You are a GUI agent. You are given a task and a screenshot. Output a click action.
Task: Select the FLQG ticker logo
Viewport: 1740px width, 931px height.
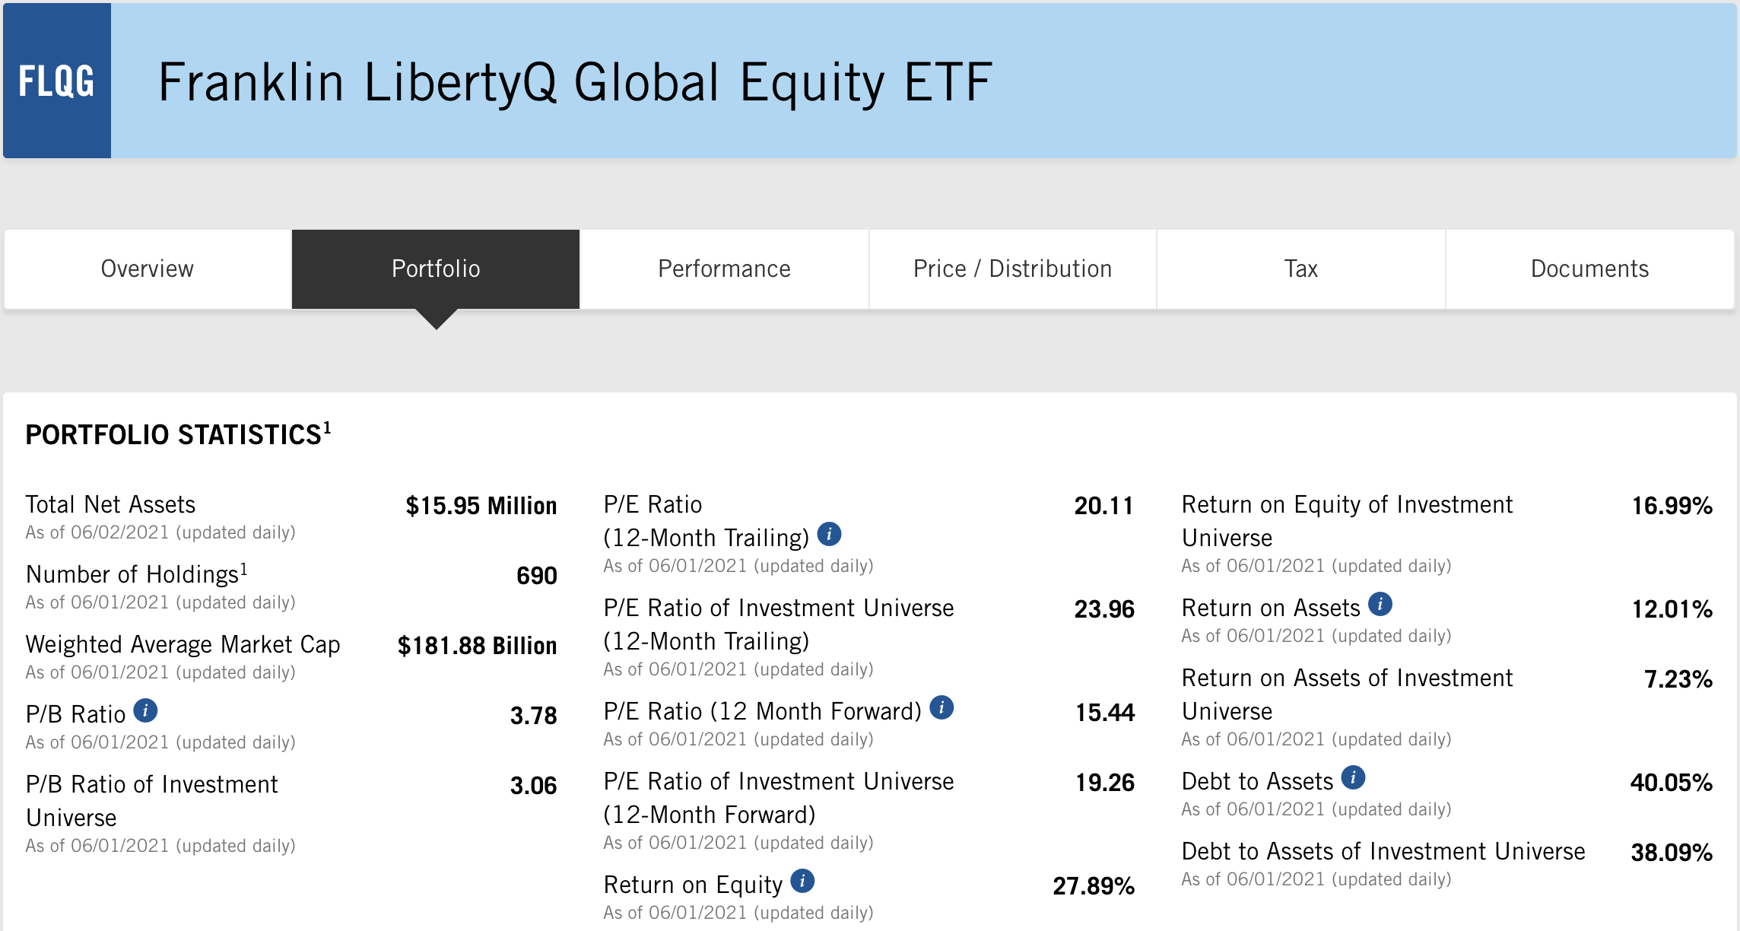[x=57, y=80]
